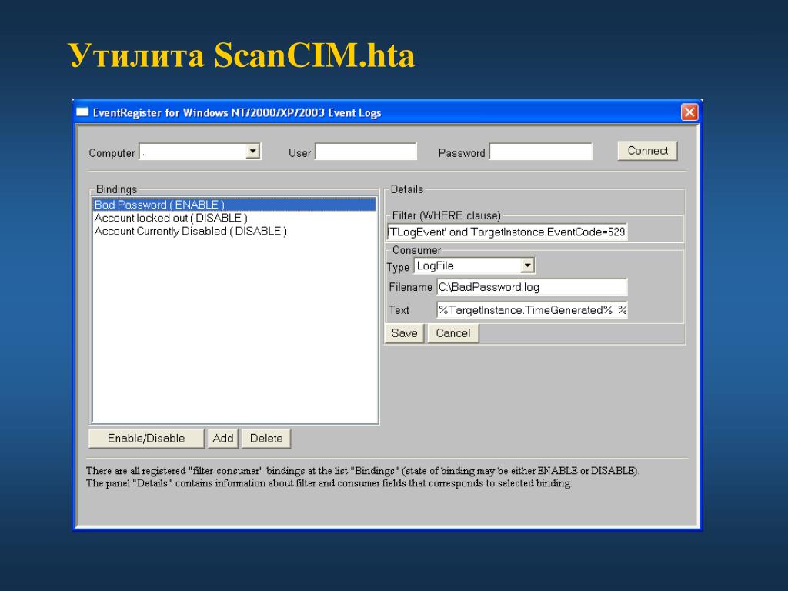Open the consumer Type LogFile dropdown arrow
The height and width of the screenshot is (591, 788).
pyautogui.click(x=527, y=265)
